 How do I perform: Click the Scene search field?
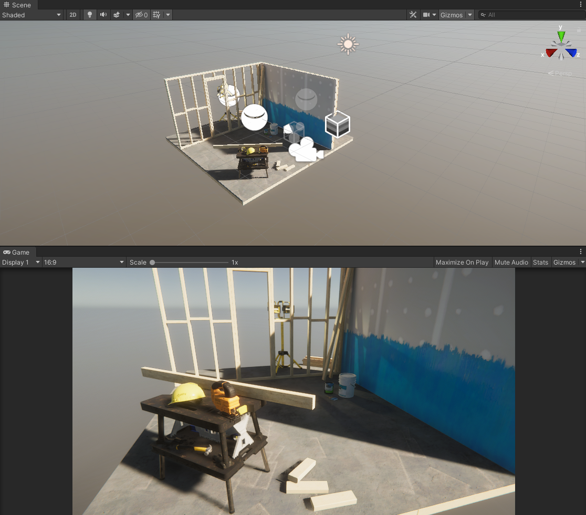click(x=533, y=15)
